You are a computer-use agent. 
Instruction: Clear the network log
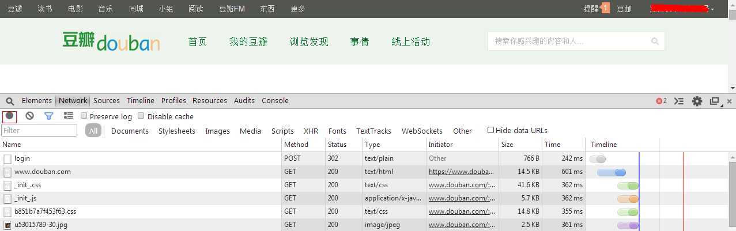[29, 116]
